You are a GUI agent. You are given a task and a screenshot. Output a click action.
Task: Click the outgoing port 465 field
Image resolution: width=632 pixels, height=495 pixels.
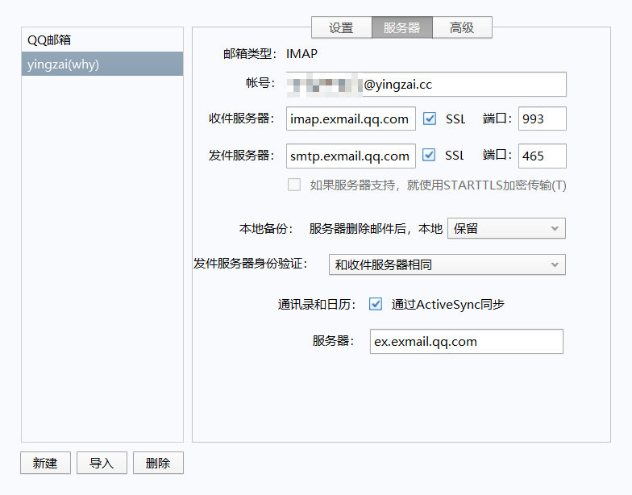(542, 156)
